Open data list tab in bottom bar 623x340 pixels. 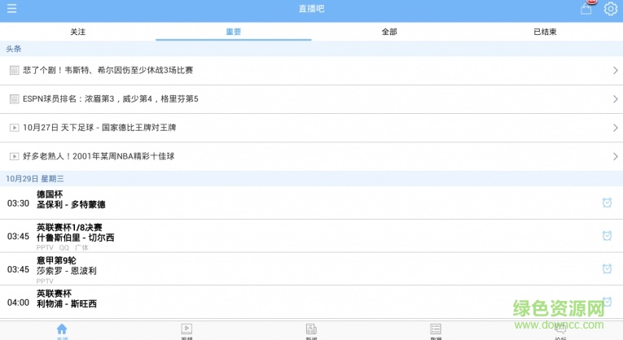click(x=436, y=331)
